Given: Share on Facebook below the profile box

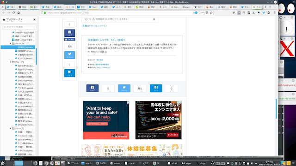Looking at the screenshot, I should [x=92, y=88].
